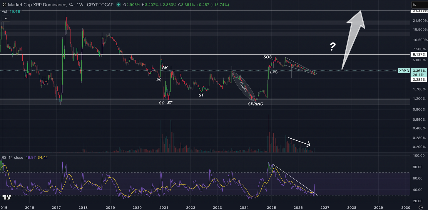Click the 31.226% horizontal line price label
This screenshot has width=428, height=210.
pos(419,11)
